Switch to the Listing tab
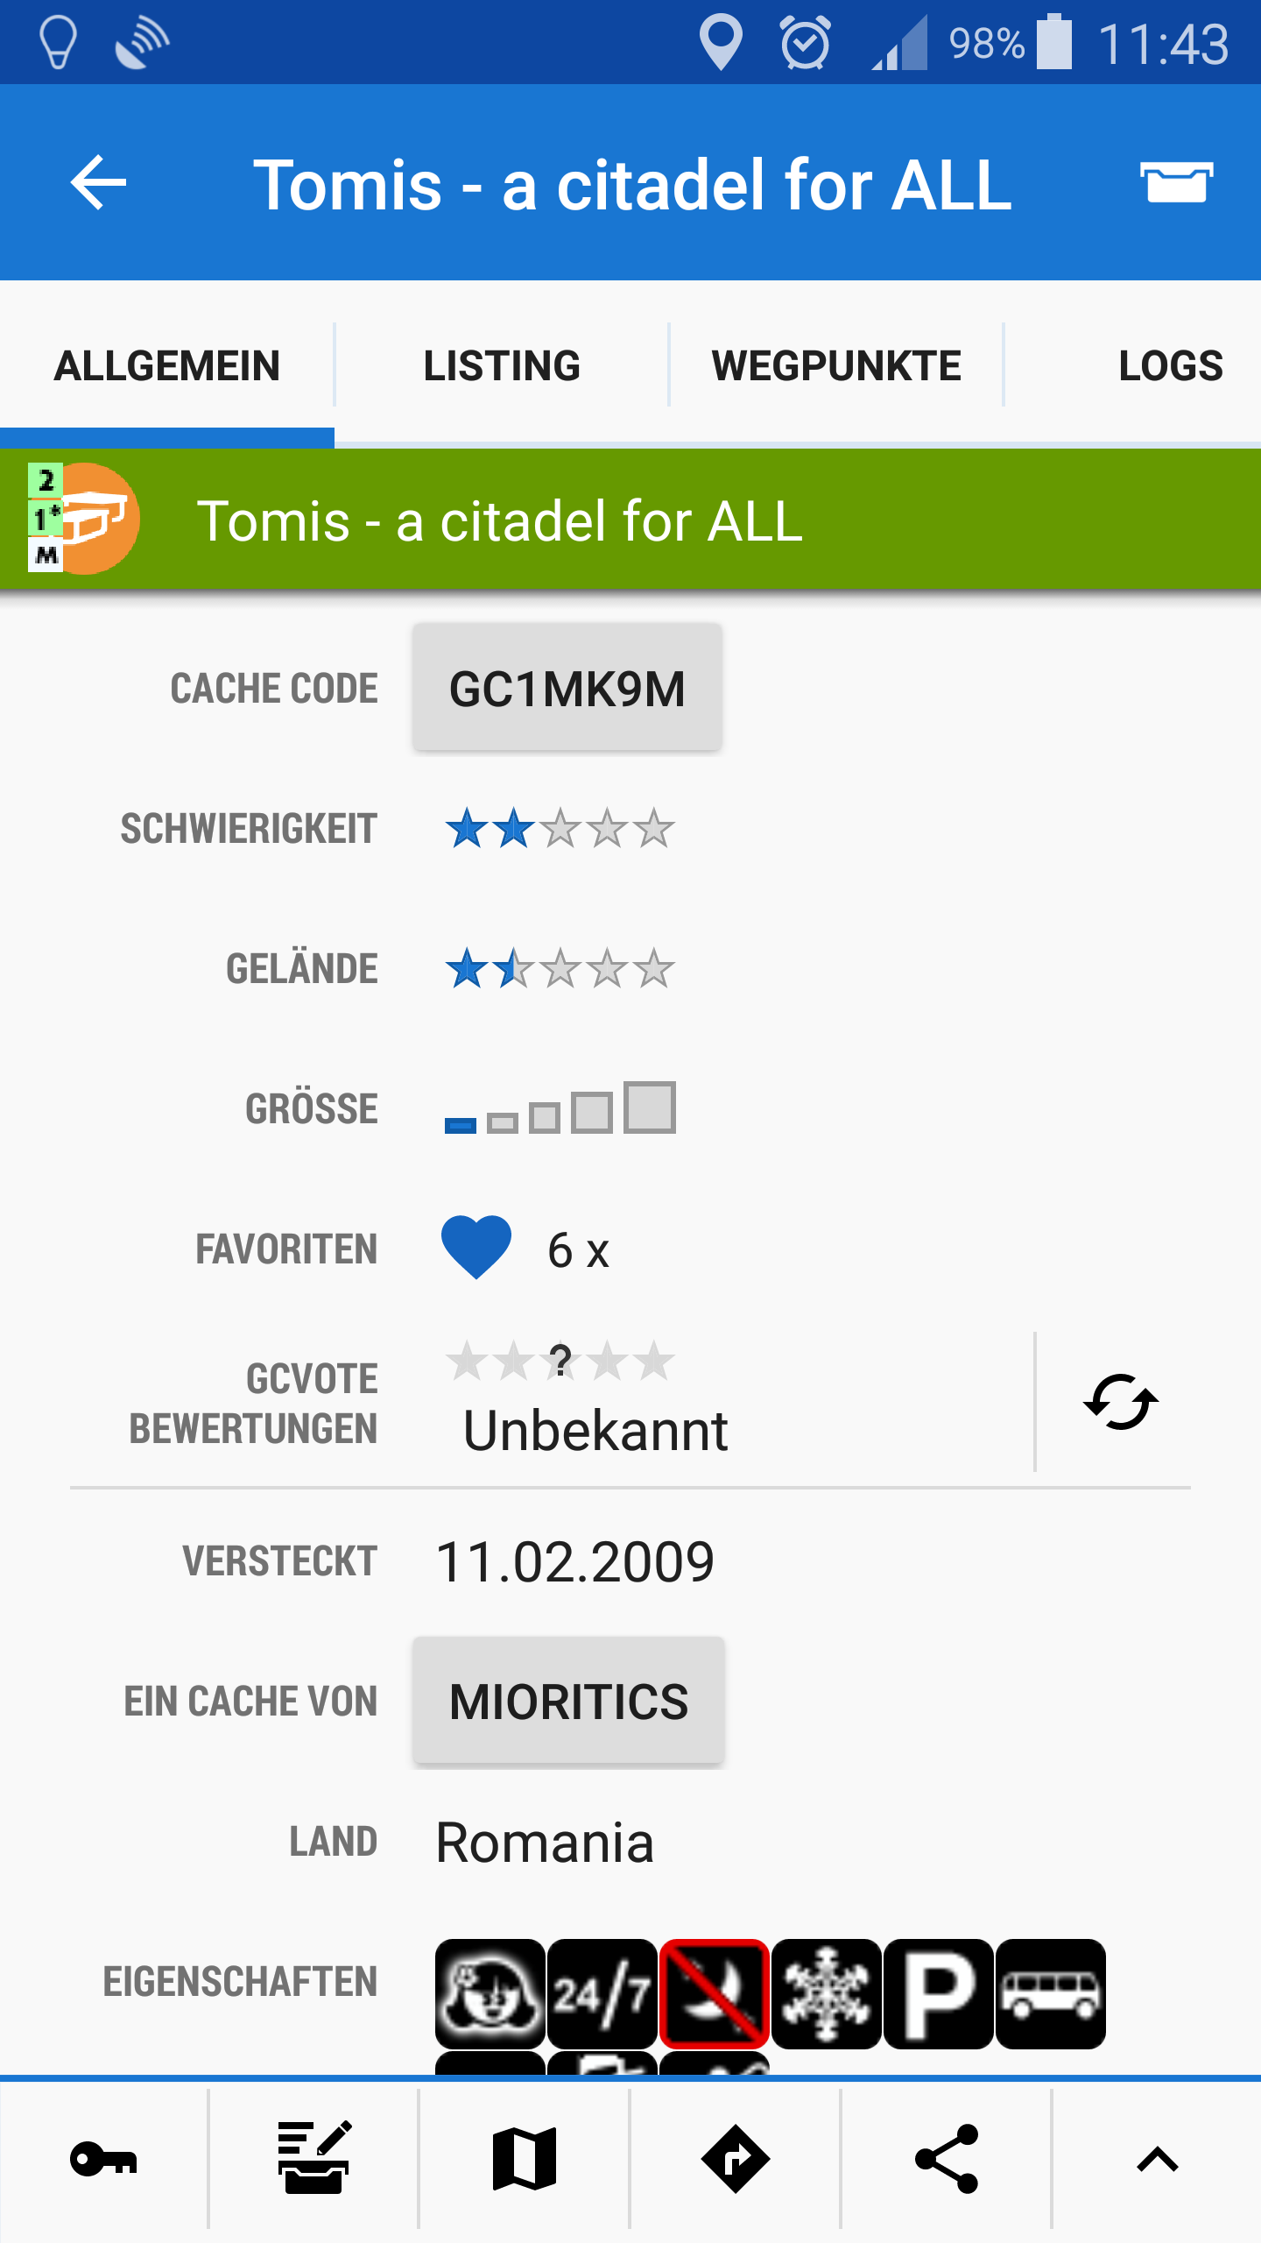The height and width of the screenshot is (2243, 1261). 502,365
